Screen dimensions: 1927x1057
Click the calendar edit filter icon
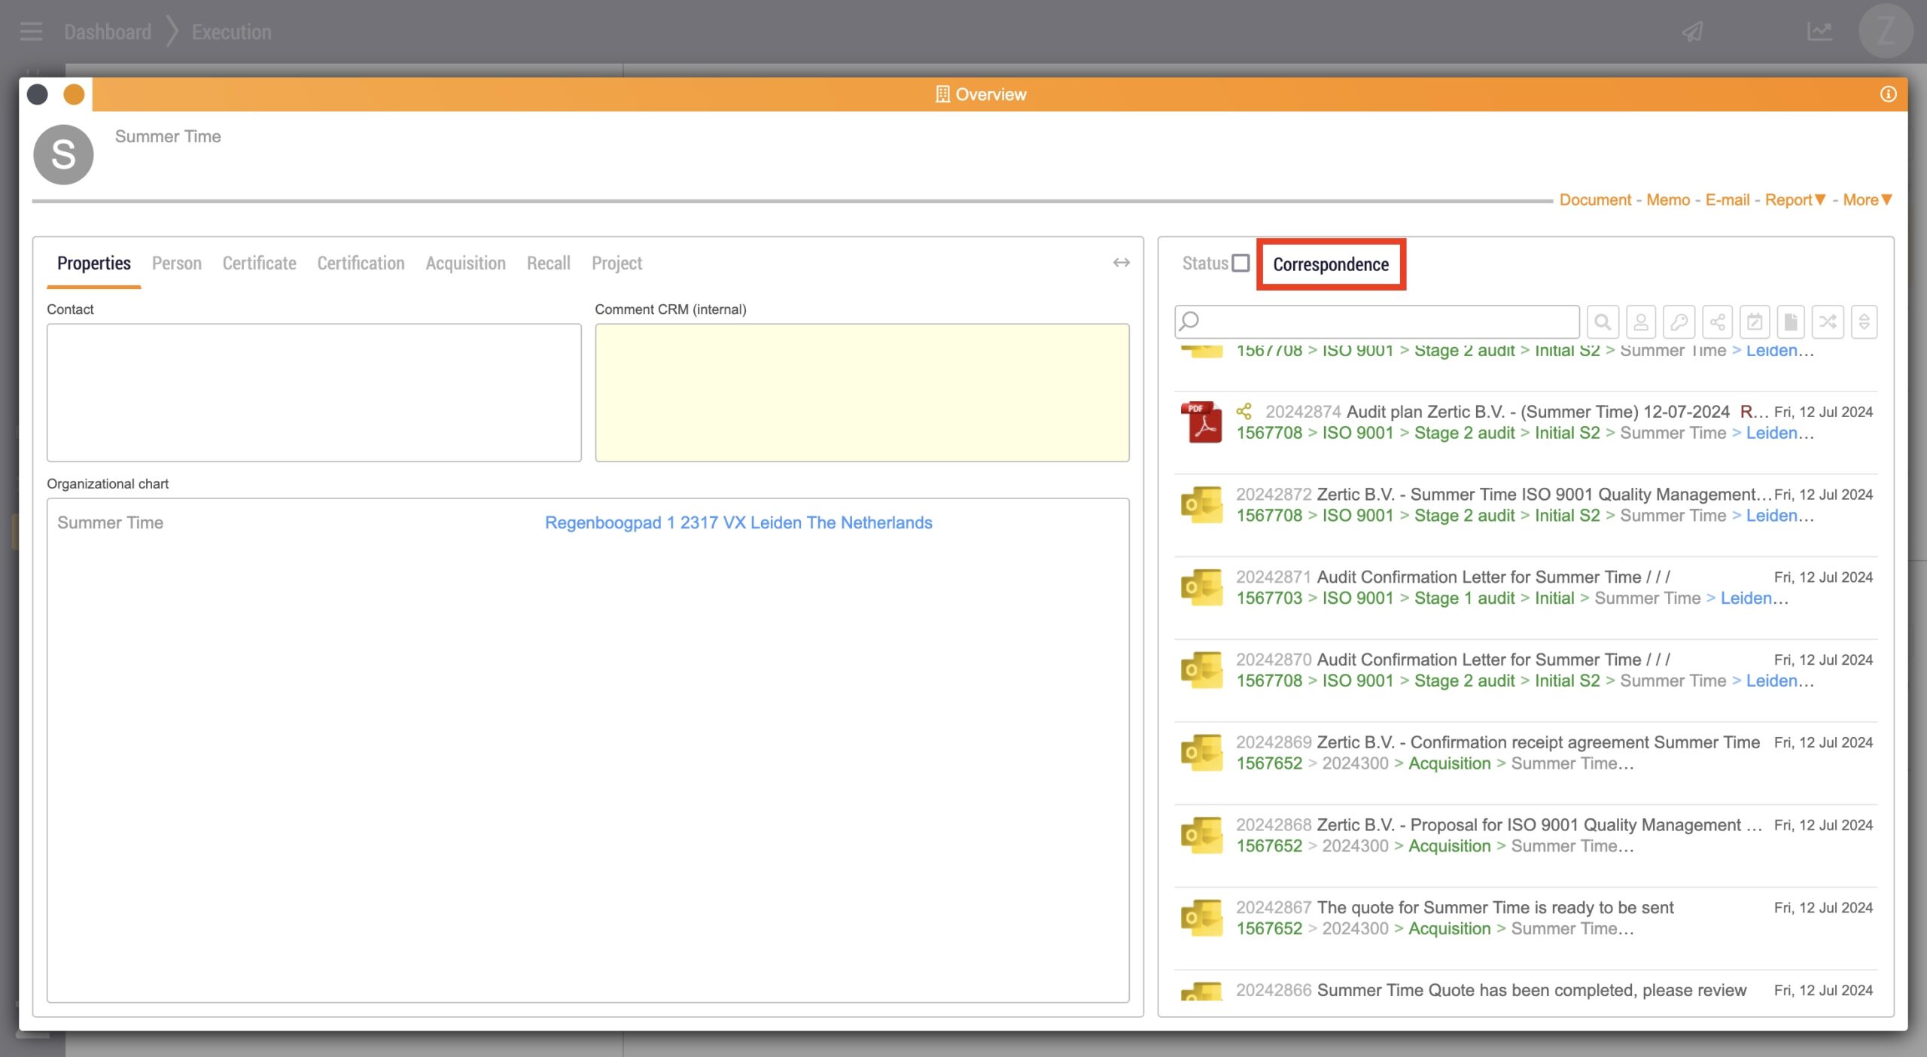coord(1755,322)
